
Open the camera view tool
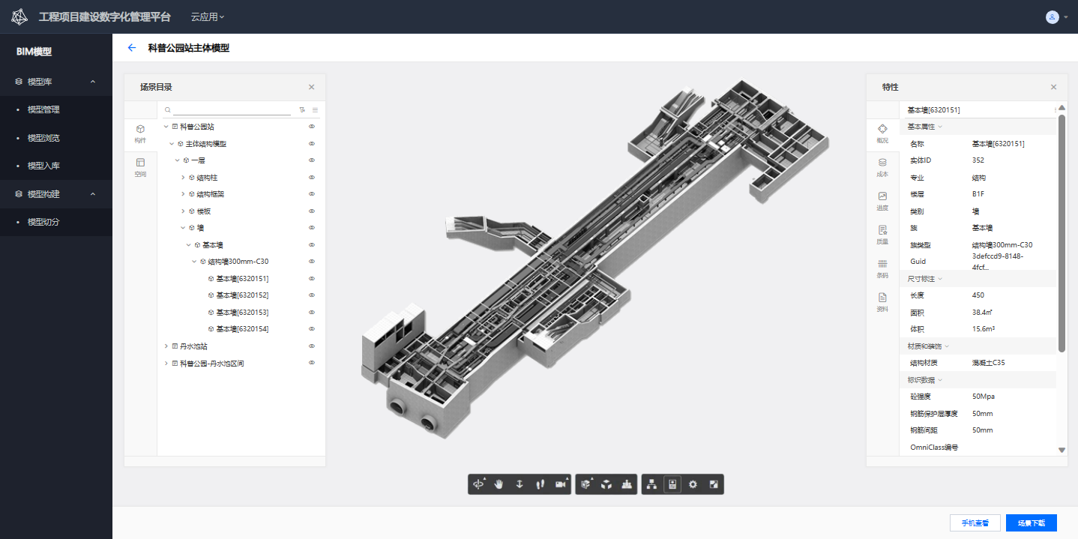click(560, 484)
